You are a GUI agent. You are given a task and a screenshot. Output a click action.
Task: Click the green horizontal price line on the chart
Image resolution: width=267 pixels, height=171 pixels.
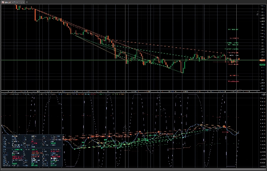[x=130, y=60]
